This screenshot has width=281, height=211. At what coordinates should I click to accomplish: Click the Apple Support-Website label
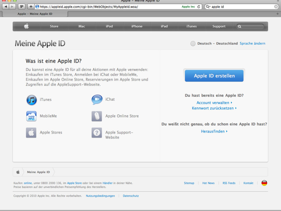(119, 135)
